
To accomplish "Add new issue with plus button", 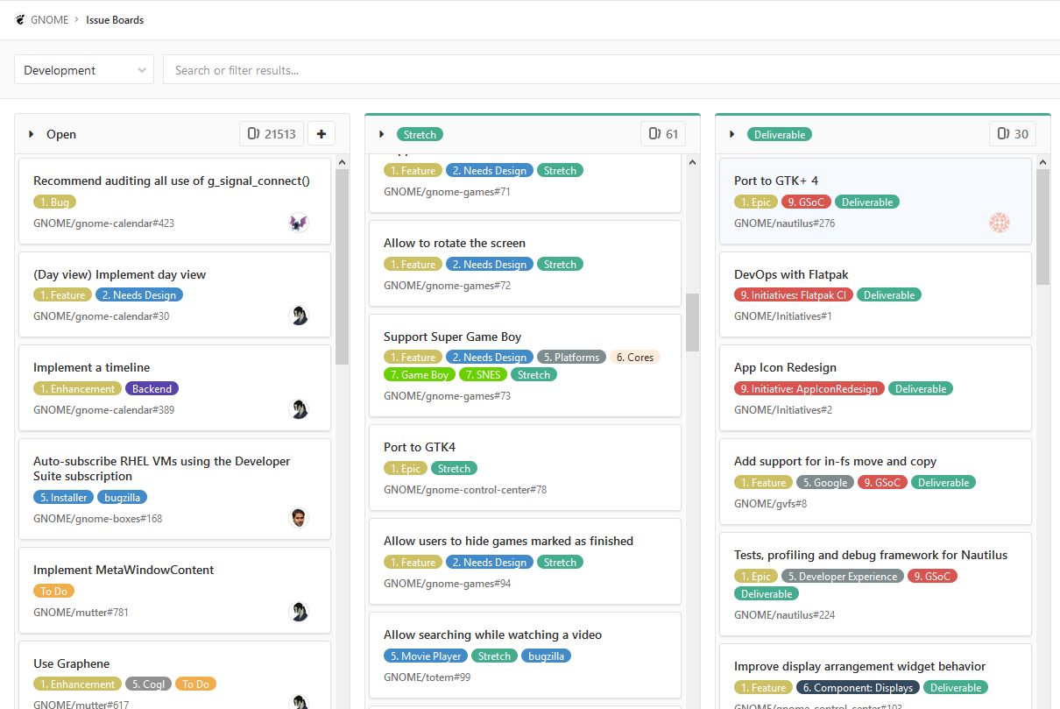I will tap(321, 134).
